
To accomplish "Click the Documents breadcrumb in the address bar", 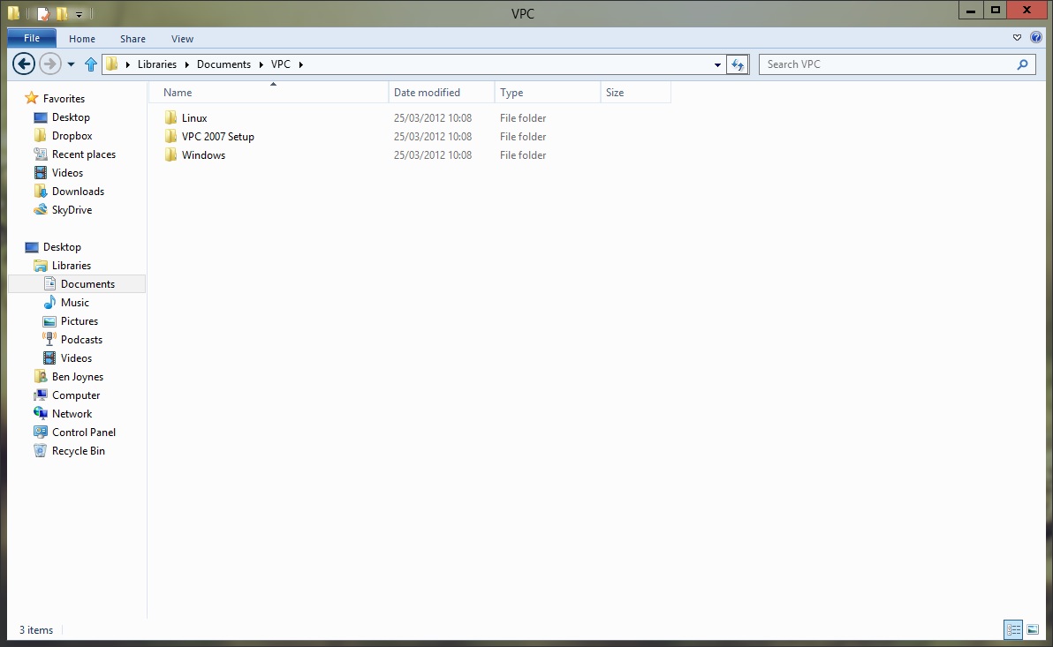I will [x=223, y=64].
